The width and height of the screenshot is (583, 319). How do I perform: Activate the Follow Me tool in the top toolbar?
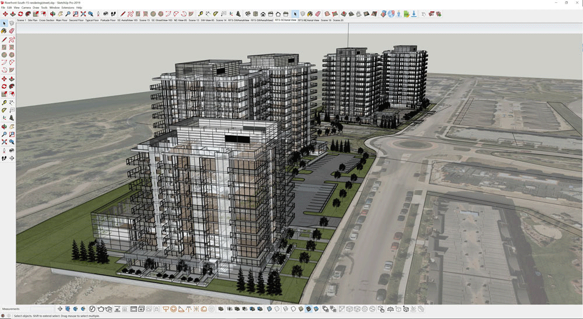tap(28, 14)
